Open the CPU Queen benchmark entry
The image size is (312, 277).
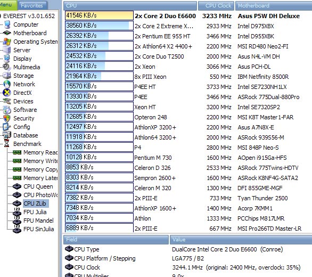coord(38,186)
